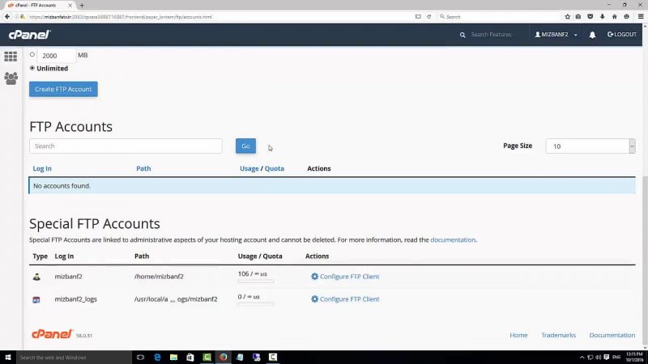Open Firefox from the Windows taskbar
The image size is (648, 364).
pyautogui.click(x=223, y=357)
